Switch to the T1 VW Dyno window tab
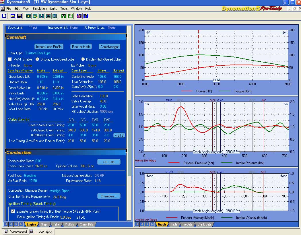The image size is (301, 235). 42,232
